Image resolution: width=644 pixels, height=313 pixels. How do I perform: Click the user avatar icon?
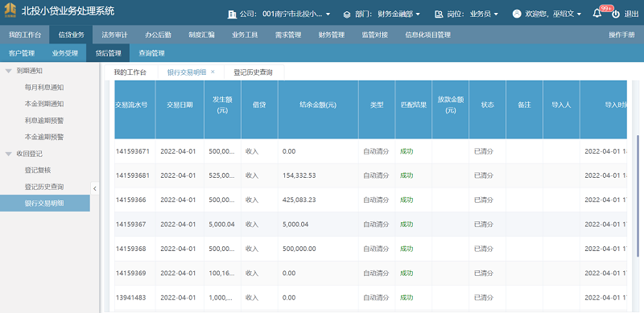coord(517,14)
